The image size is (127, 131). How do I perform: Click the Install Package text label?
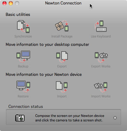click(62, 36)
